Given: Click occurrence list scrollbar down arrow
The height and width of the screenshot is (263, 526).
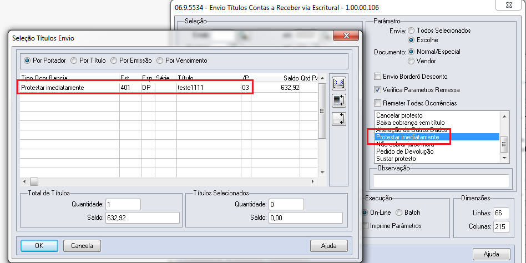Looking at the screenshot, I should 504,158.
